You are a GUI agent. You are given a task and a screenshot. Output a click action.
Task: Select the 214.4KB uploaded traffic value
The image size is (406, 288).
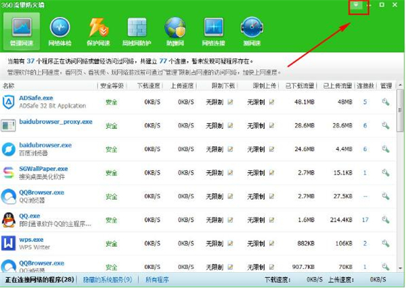tap(341, 220)
